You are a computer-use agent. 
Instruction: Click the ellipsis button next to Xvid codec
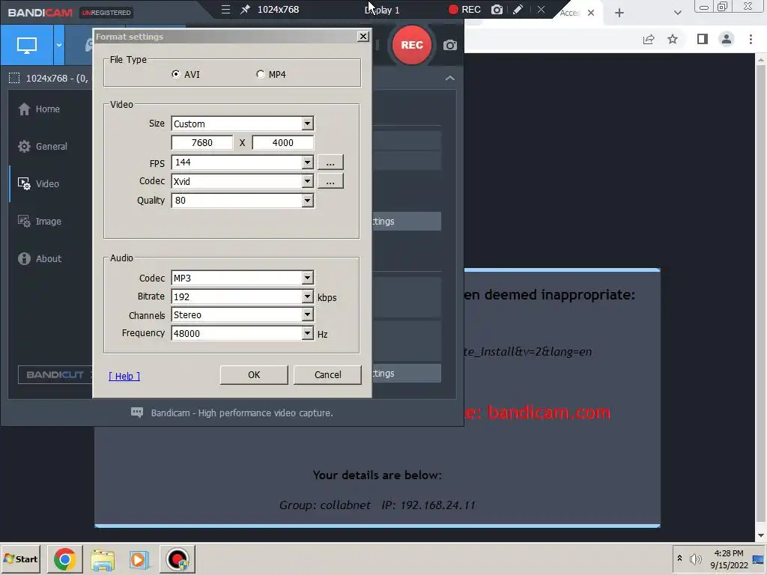tap(330, 181)
